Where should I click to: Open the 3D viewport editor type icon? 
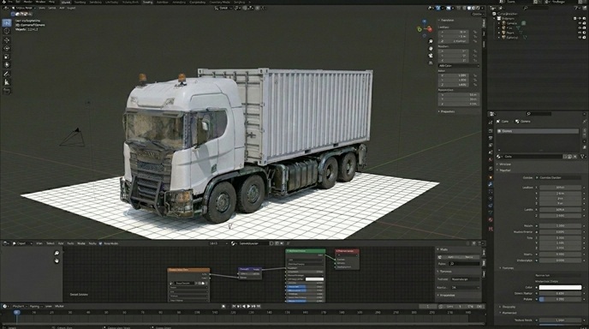[x=5, y=8]
